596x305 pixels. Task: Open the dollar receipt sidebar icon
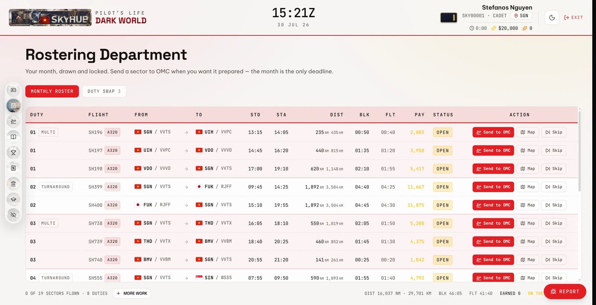pos(13,168)
